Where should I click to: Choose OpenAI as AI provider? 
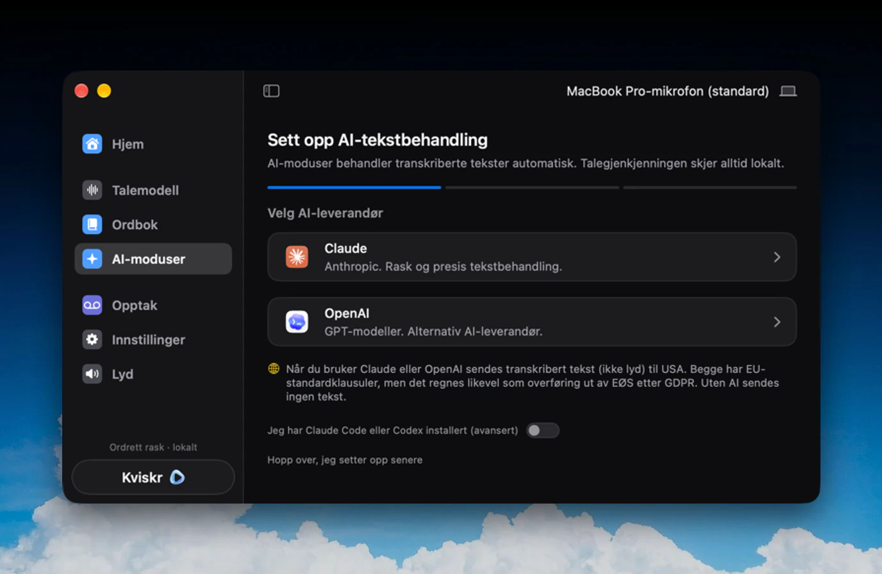531,322
